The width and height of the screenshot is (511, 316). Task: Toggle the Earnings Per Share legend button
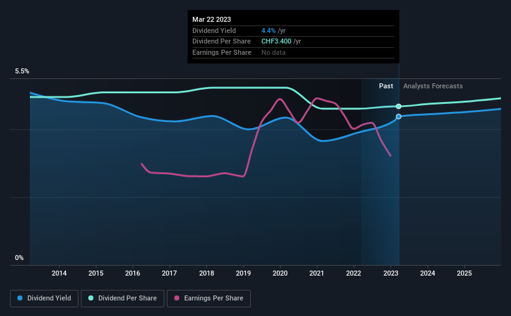click(x=209, y=299)
